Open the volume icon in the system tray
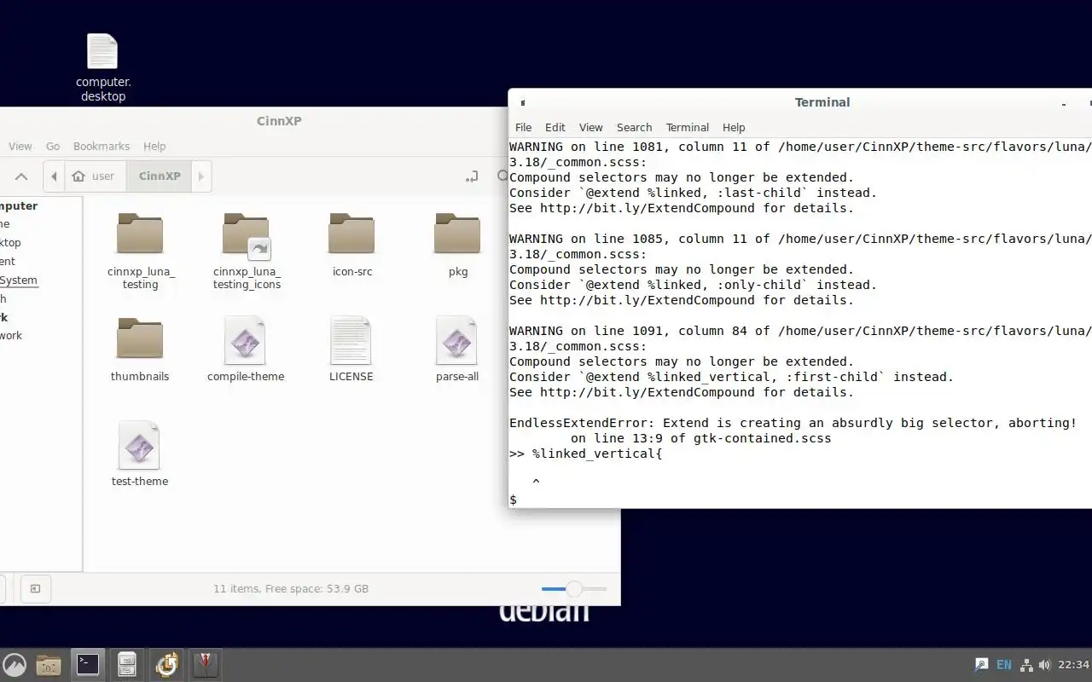 1044,665
